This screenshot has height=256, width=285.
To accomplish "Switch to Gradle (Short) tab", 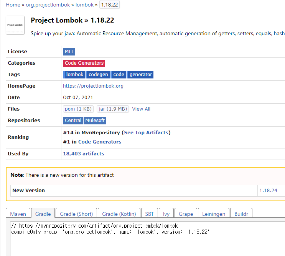I will (x=76, y=214).
